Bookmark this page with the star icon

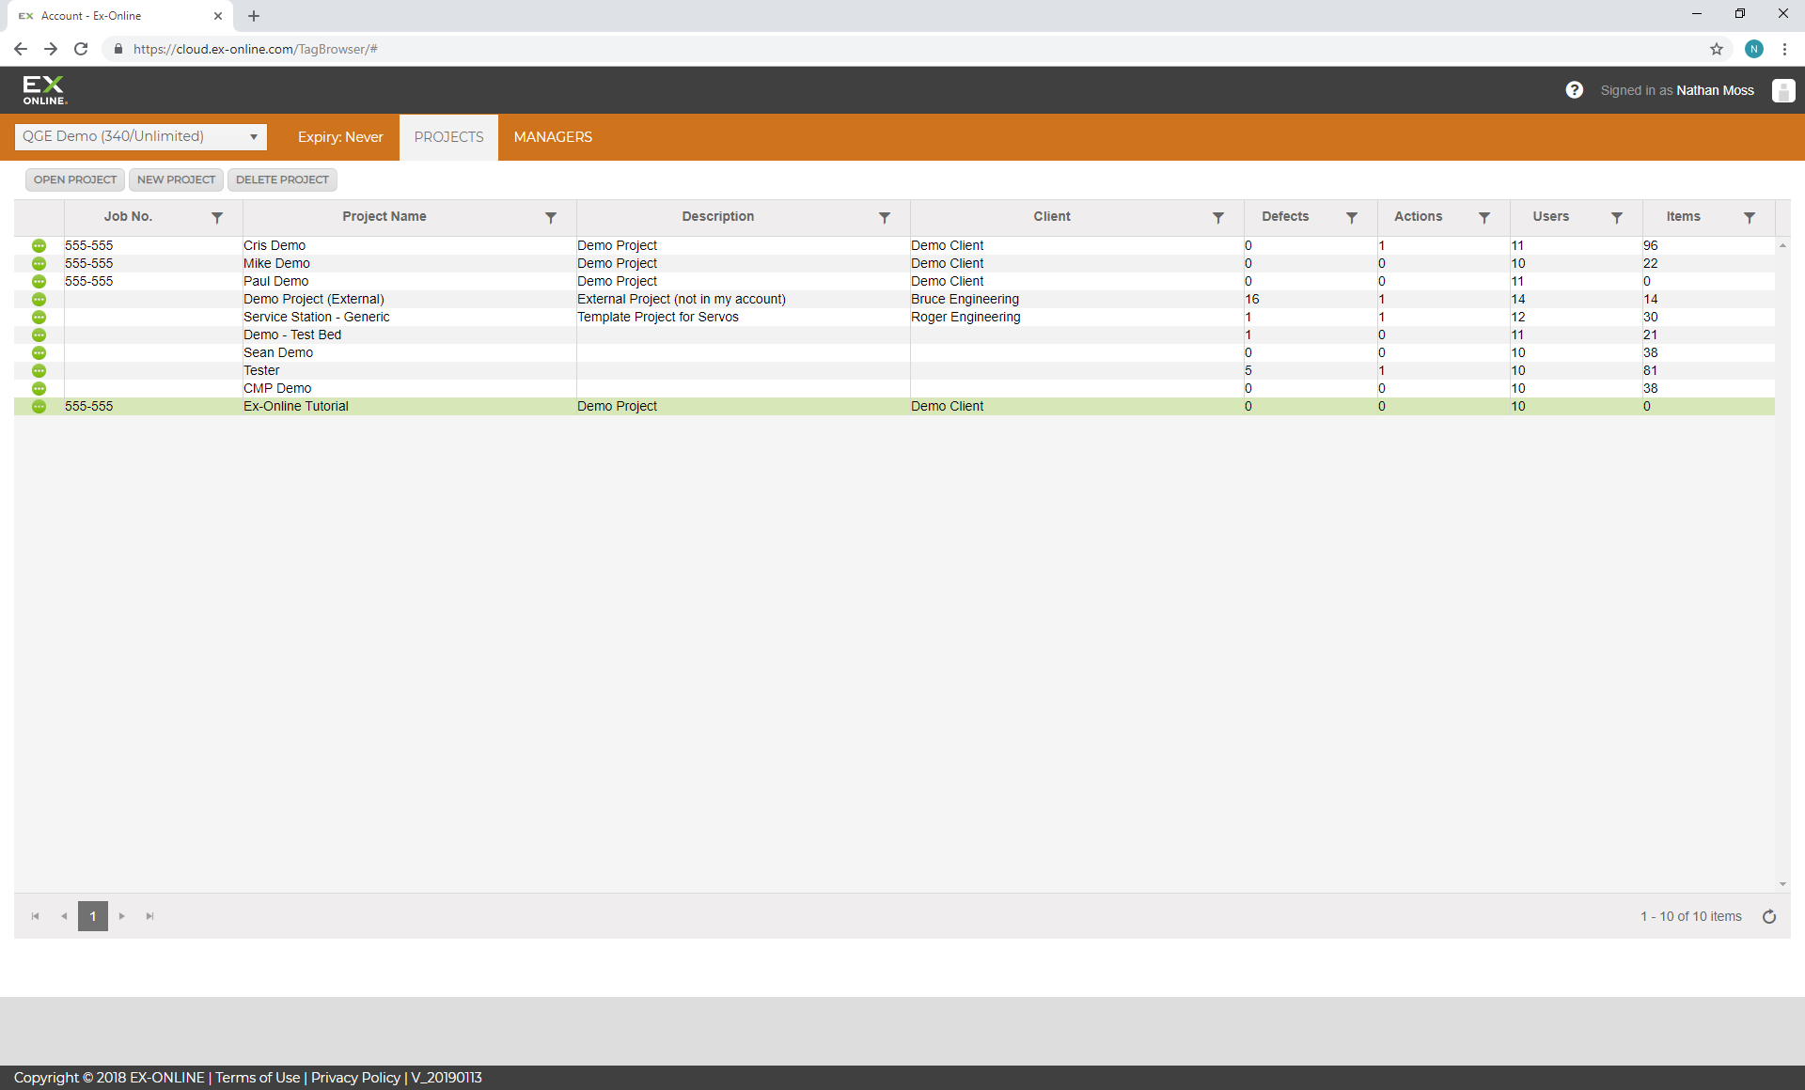[x=1717, y=49]
